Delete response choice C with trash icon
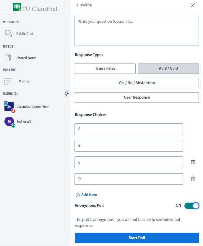The height and width of the screenshot is (246, 203). click(193, 162)
